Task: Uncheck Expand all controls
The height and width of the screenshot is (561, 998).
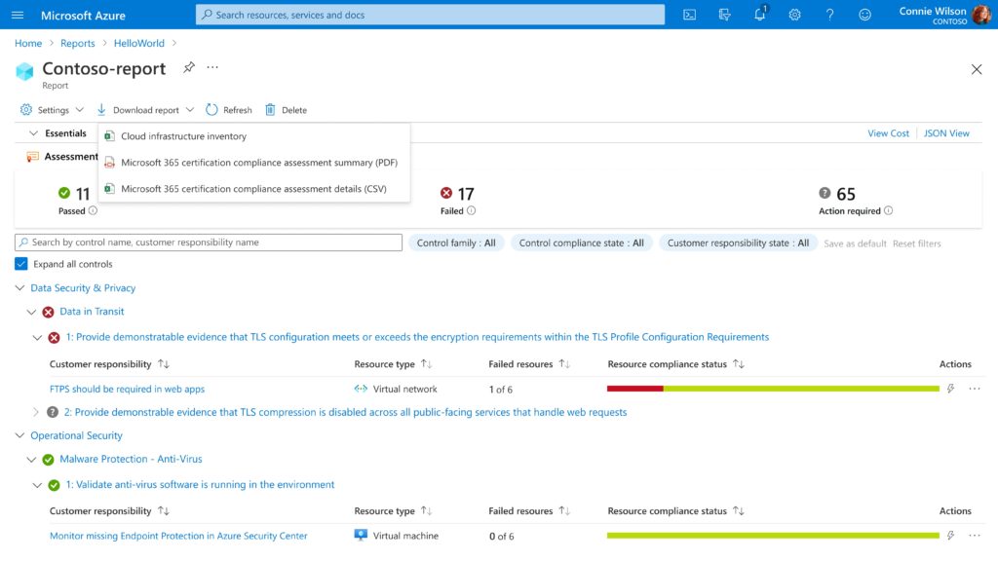Action: coord(21,264)
